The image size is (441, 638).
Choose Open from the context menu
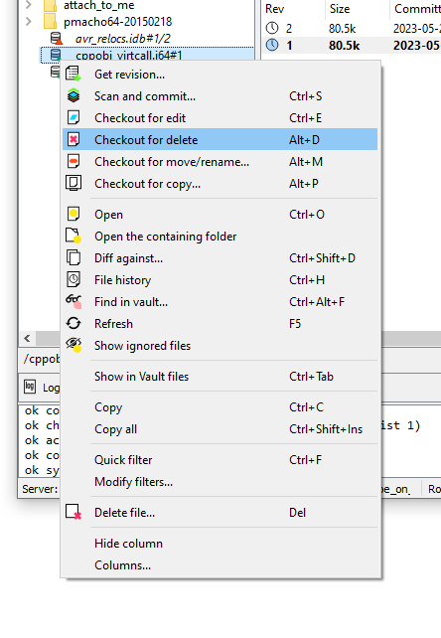220,214
